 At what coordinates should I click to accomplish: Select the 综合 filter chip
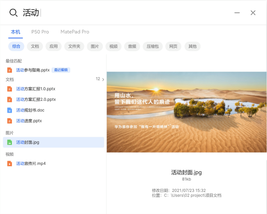click(x=16, y=46)
